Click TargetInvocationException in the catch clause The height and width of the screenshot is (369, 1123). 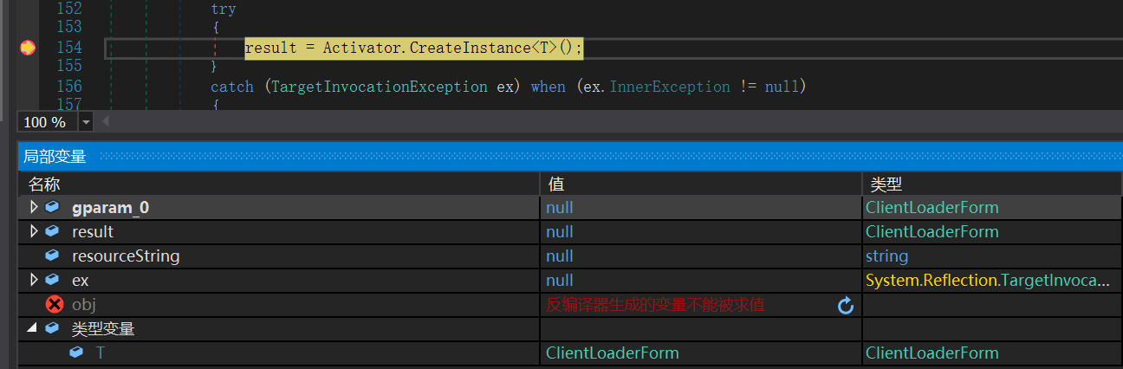pyautogui.click(x=380, y=87)
